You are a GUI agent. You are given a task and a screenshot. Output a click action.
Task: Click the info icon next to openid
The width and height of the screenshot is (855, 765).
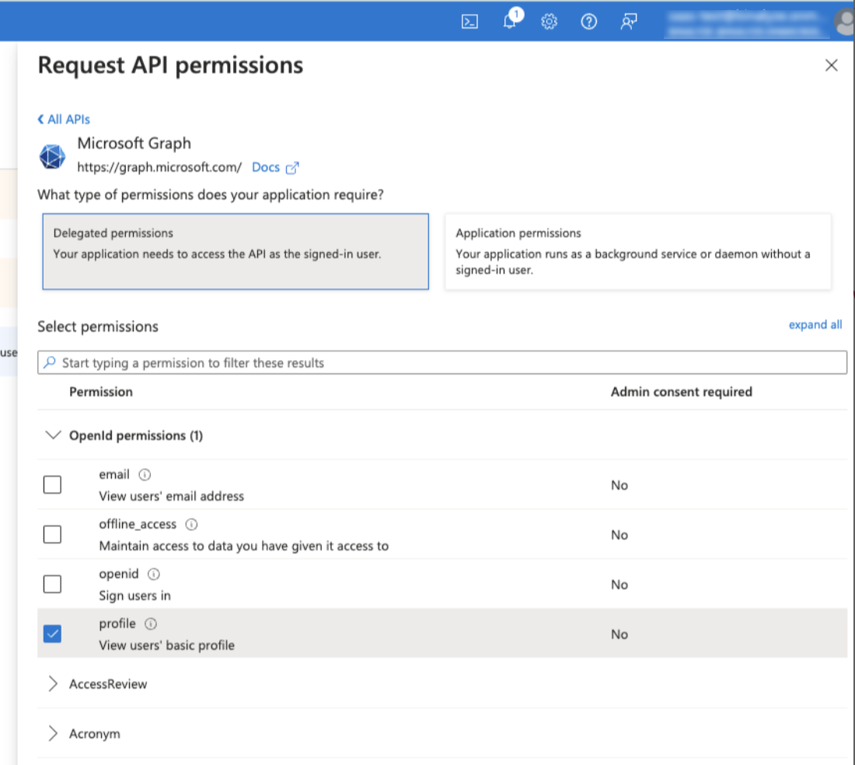pos(154,575)
